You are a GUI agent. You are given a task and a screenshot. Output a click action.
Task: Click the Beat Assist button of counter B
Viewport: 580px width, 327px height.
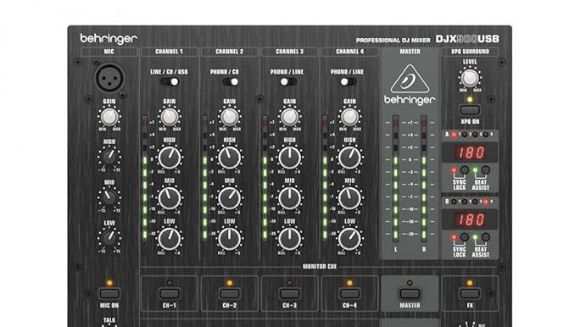[486, 237]
